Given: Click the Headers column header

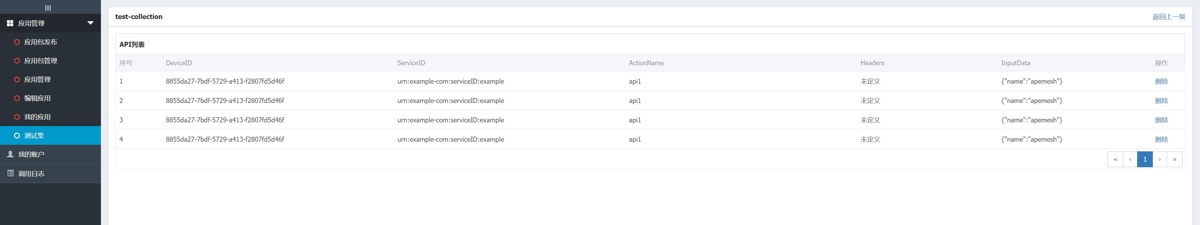Looking at the screenshot, I should [x=872, y=63].
